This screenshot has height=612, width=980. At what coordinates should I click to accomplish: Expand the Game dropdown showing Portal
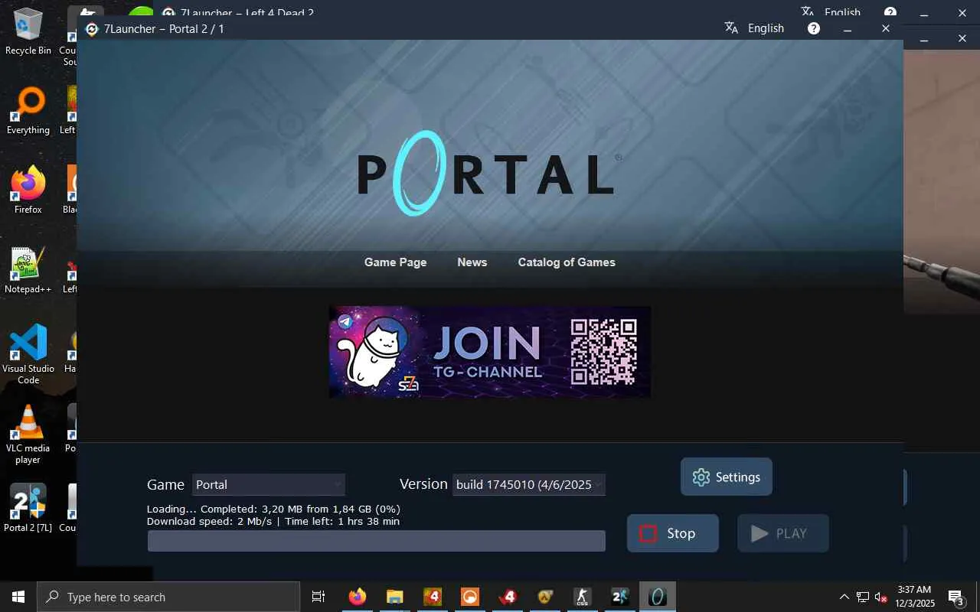269,484
